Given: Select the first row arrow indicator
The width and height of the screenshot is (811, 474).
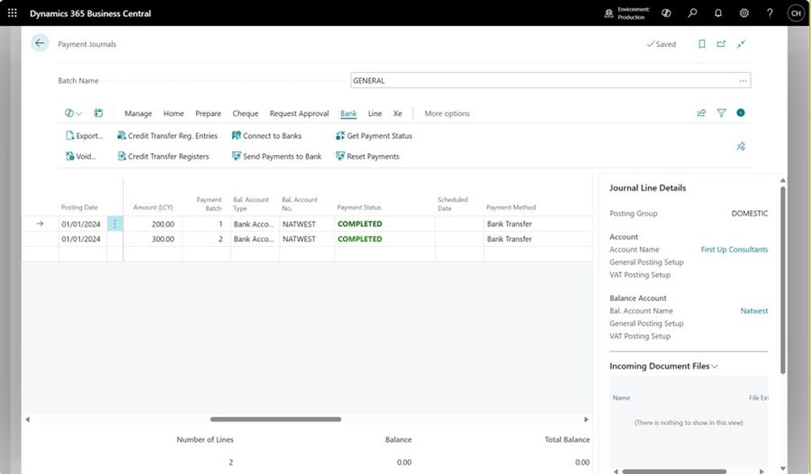Looking at the screenshot, I should pos(40,223).
